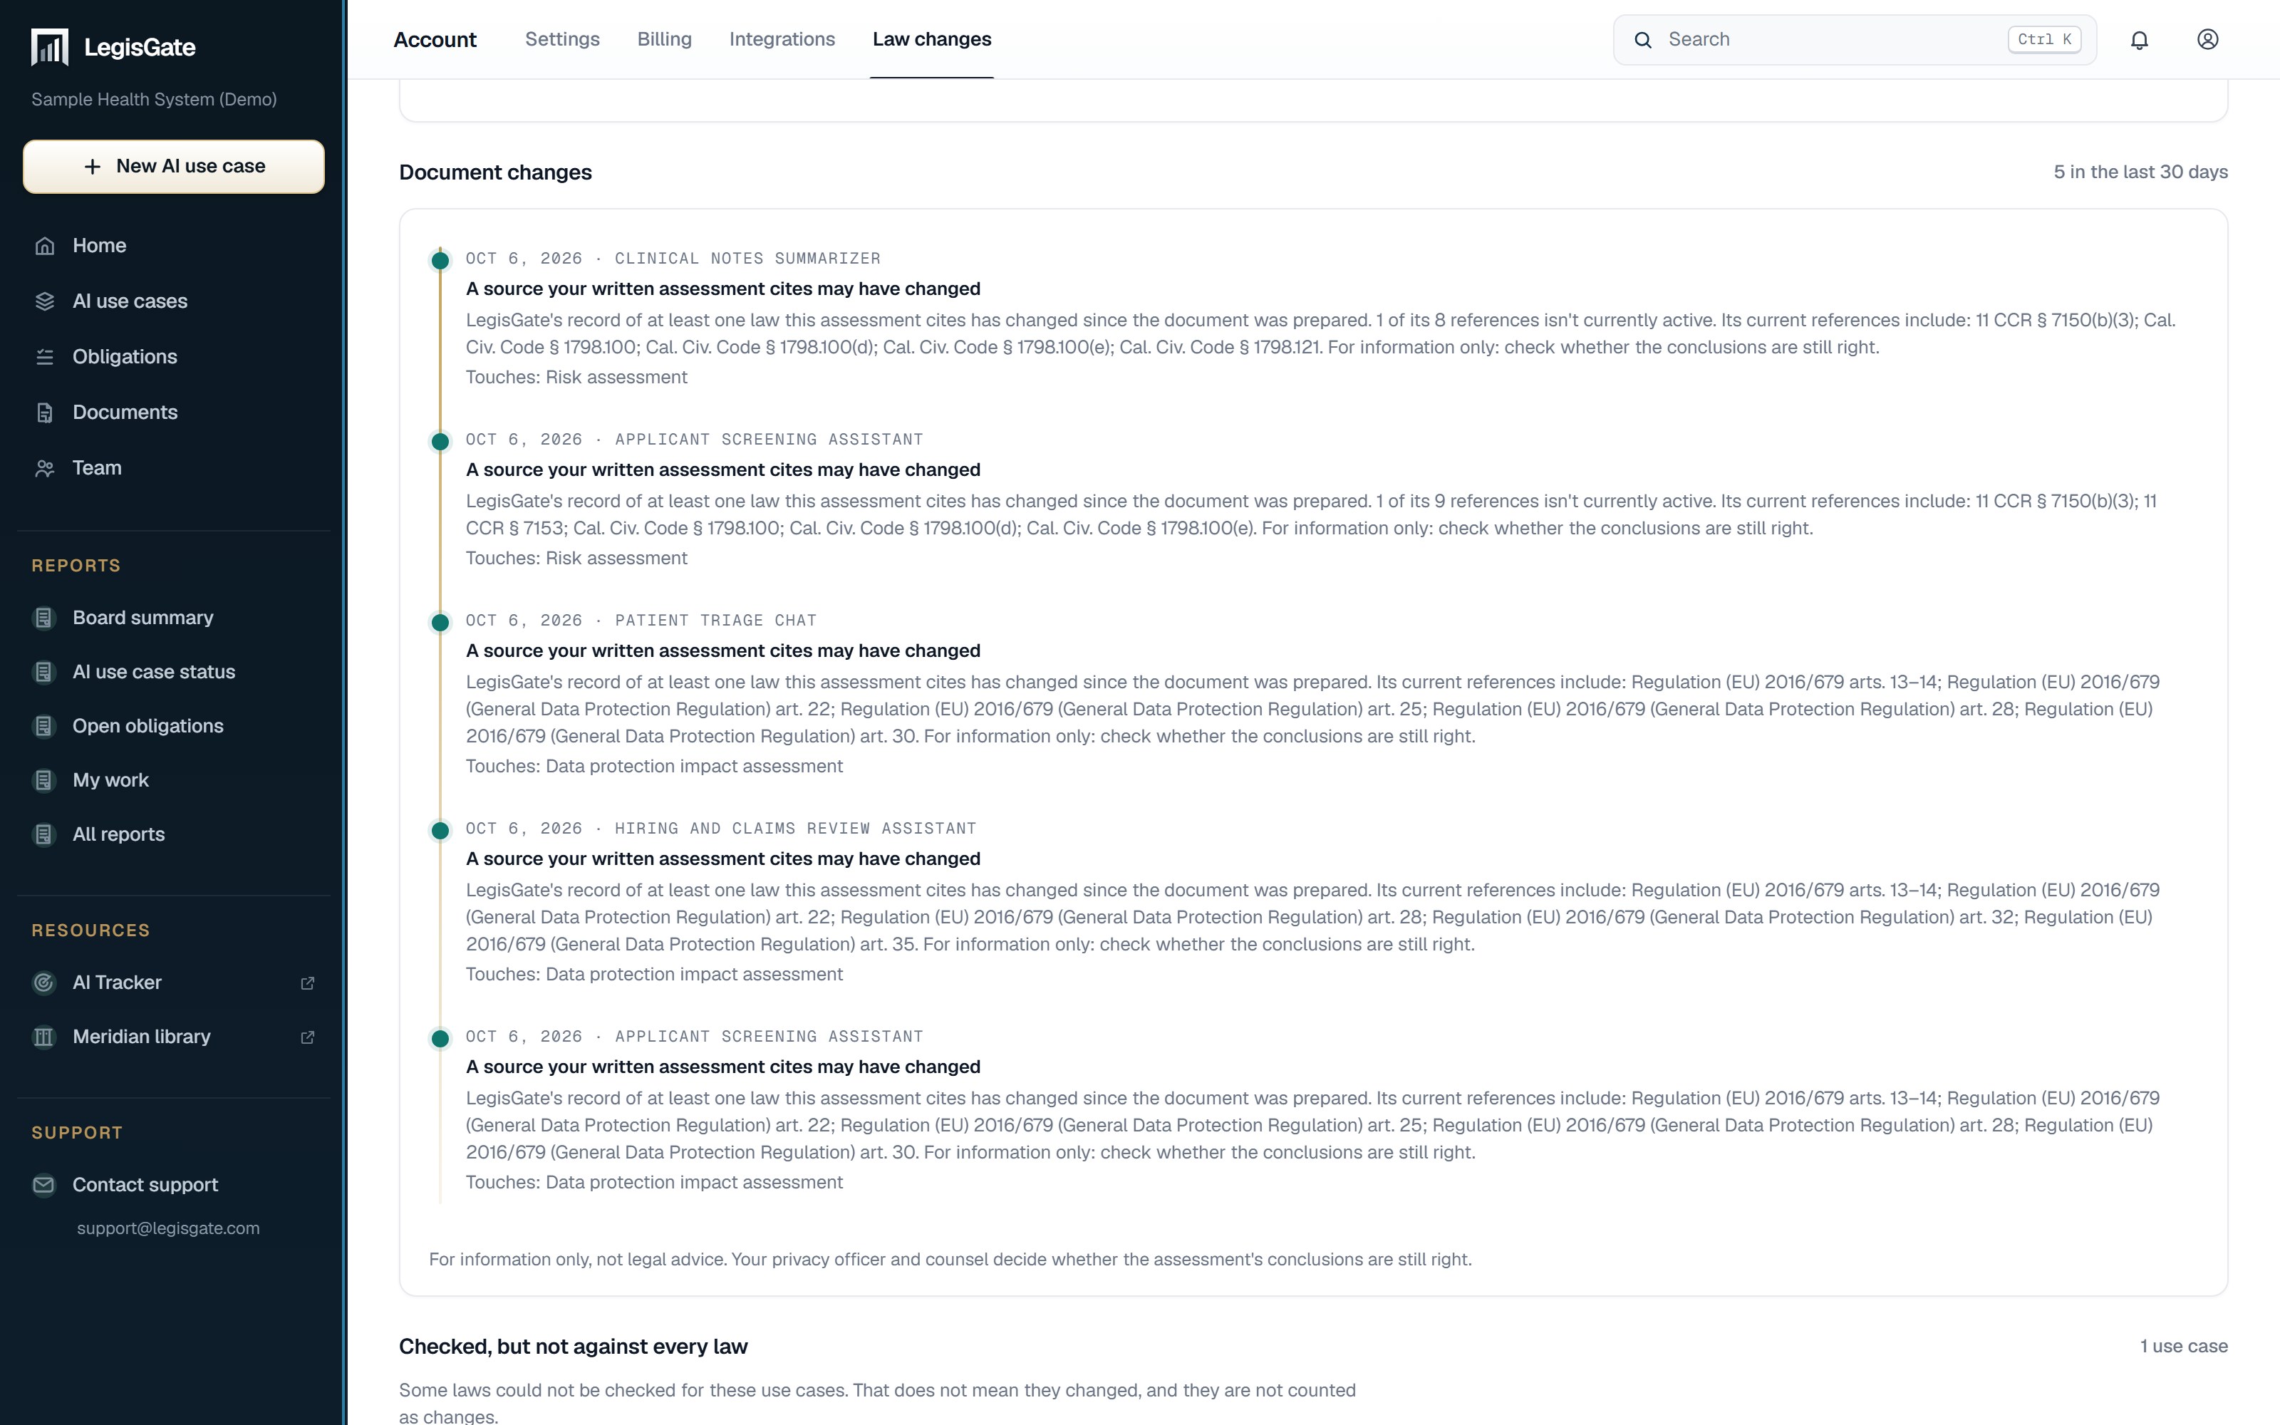The image size is (2280, 1425).
Task: Click the My work report icon
Action: pos(44,780)
